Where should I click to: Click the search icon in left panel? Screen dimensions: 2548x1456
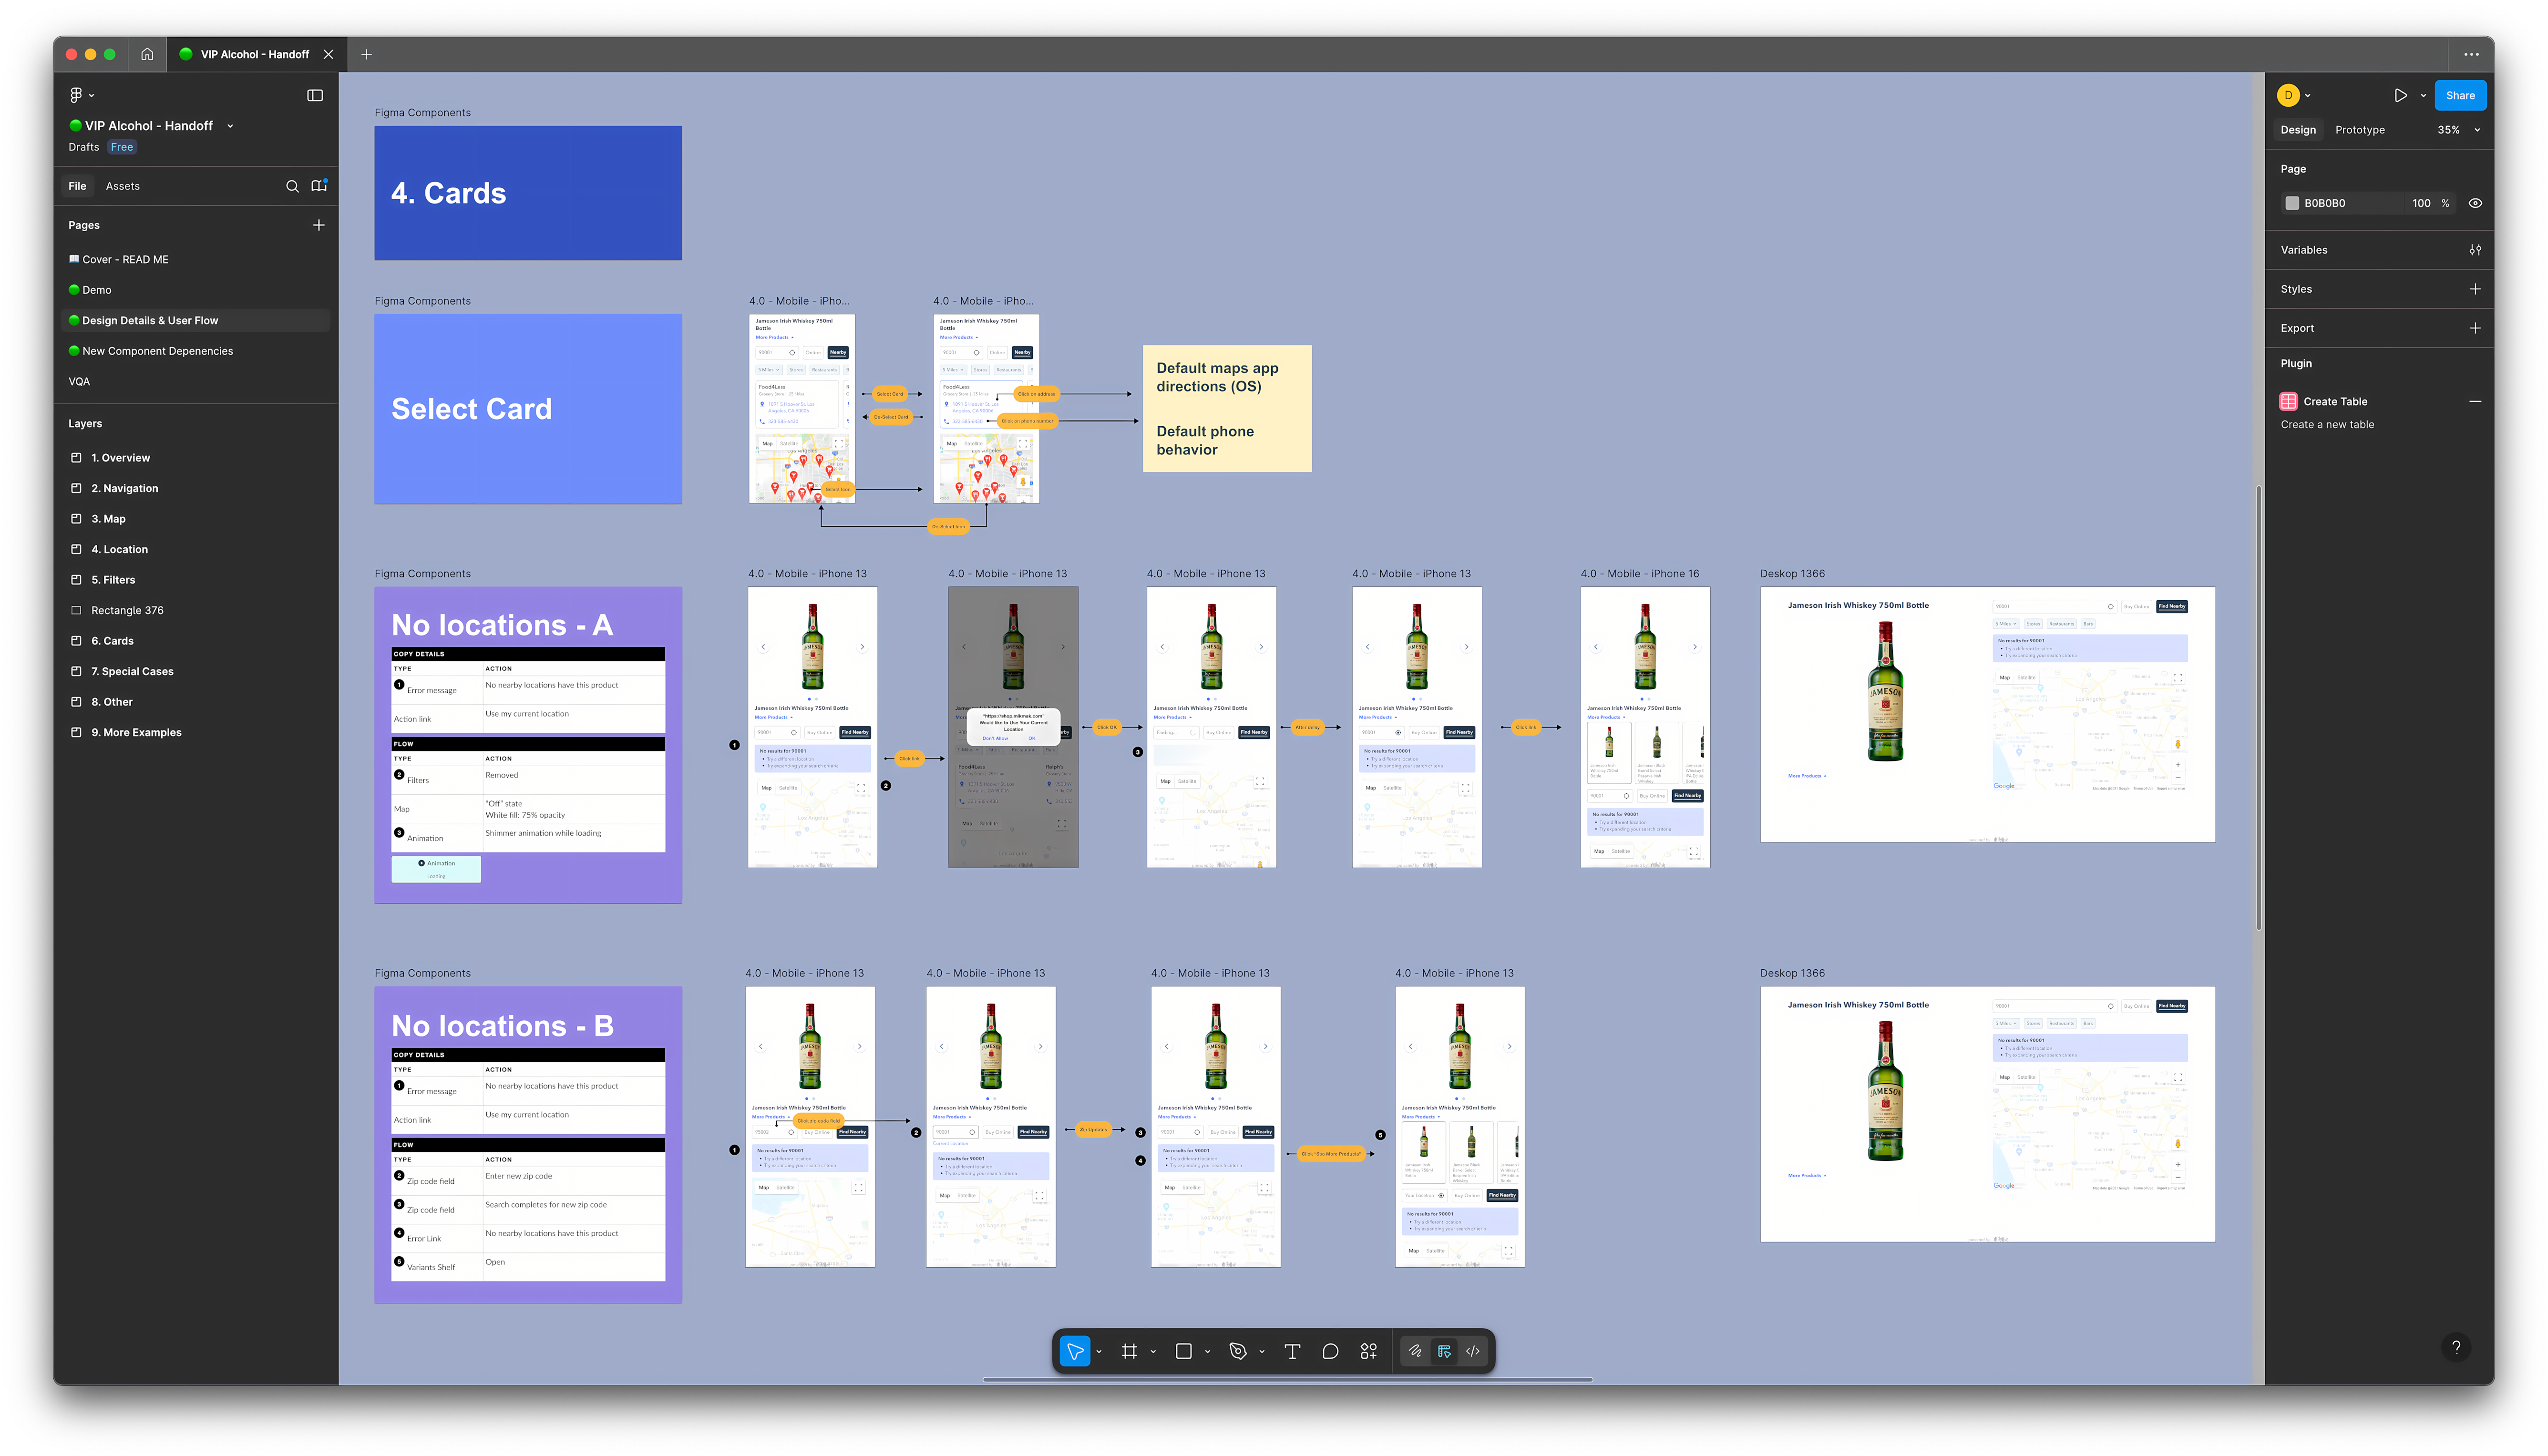tap(292, 186)
